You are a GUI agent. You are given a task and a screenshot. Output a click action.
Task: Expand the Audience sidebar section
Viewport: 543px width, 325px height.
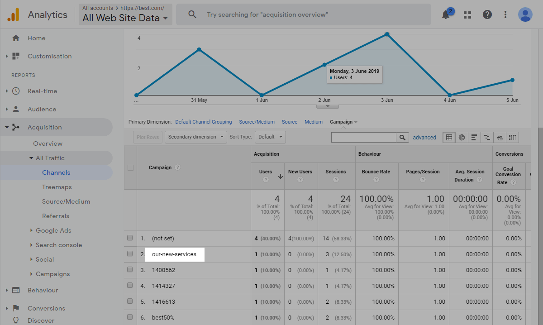tap(7, 109)
